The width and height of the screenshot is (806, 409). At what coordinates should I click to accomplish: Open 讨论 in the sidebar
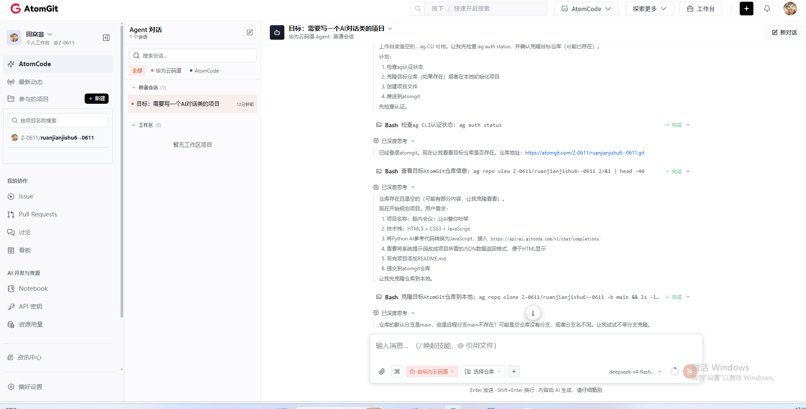58,232
